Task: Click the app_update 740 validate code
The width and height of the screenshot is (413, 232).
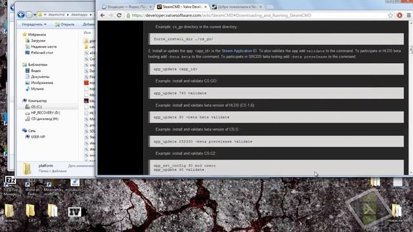Action: coord(180,93)
